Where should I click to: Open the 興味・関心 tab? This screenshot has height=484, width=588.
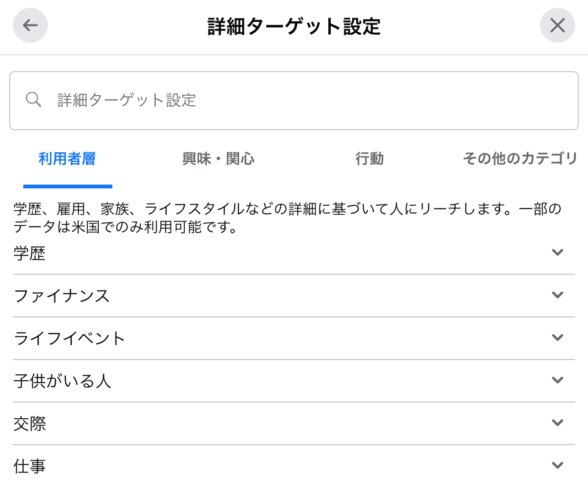click(218, 159)
